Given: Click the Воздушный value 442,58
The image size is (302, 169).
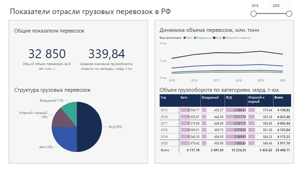Looking at the screenshot, I should (x=219, y=117).
